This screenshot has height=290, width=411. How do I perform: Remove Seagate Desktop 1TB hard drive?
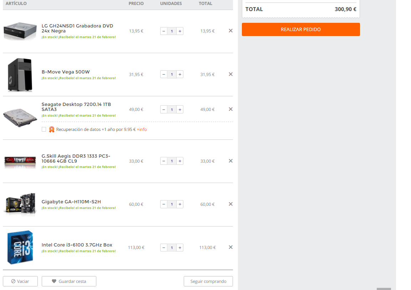point(230,109)
